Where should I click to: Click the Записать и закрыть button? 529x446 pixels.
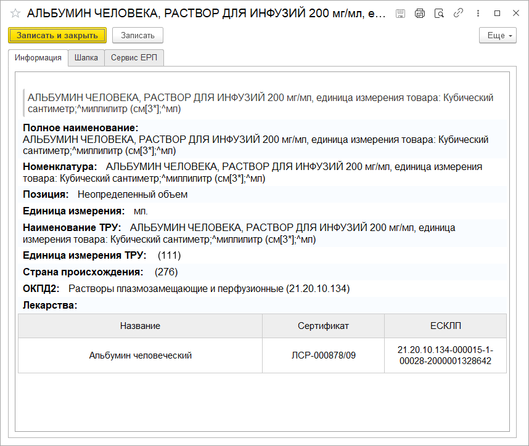pyautogui.click(x=57, y=35)
